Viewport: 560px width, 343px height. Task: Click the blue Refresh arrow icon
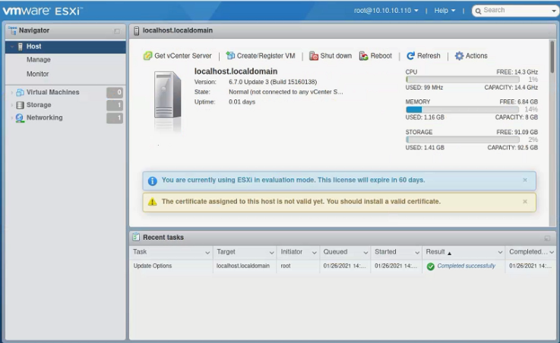pyautogui.click(x=411, y=55)
